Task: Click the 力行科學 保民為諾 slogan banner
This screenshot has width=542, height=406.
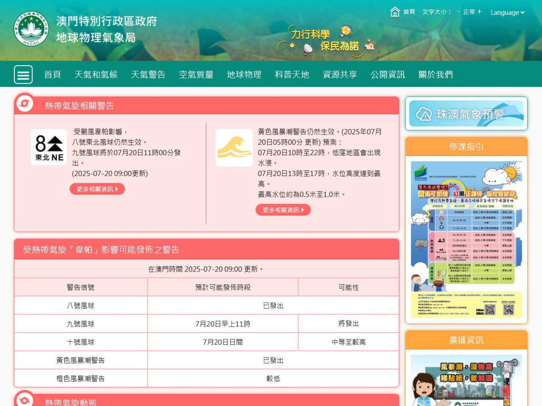Action: tap(326, 41)
